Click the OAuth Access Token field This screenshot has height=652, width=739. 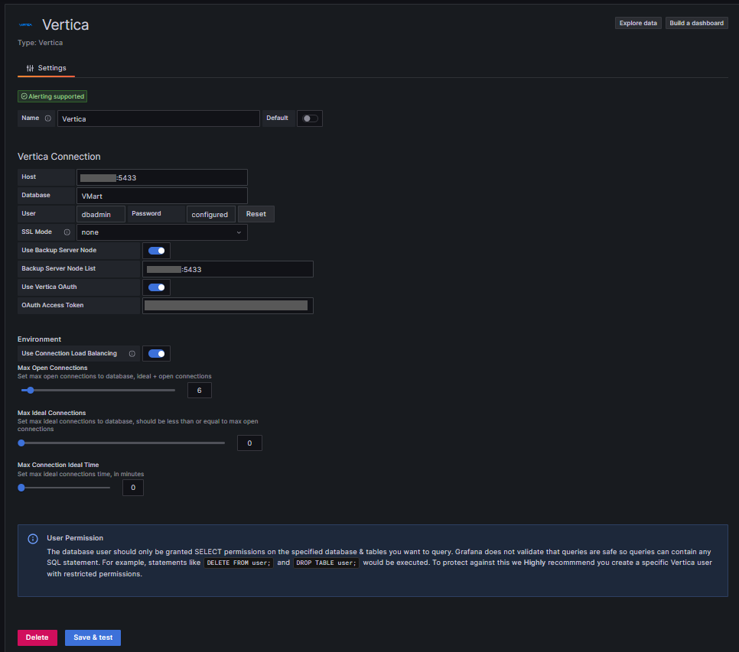point(228,306)
